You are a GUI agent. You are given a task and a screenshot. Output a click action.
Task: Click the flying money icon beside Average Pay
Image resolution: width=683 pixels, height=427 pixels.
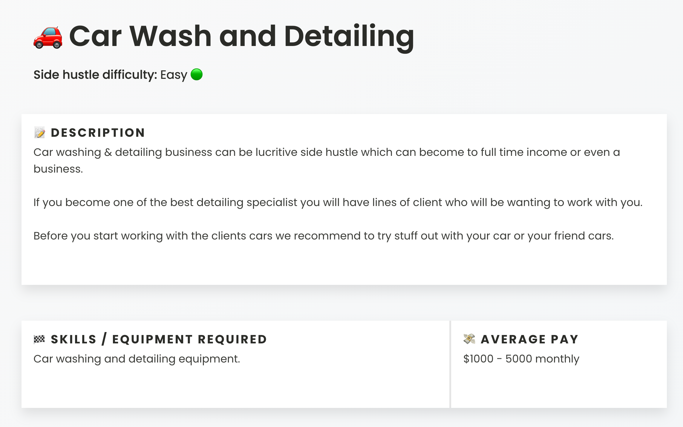[469, 339]
